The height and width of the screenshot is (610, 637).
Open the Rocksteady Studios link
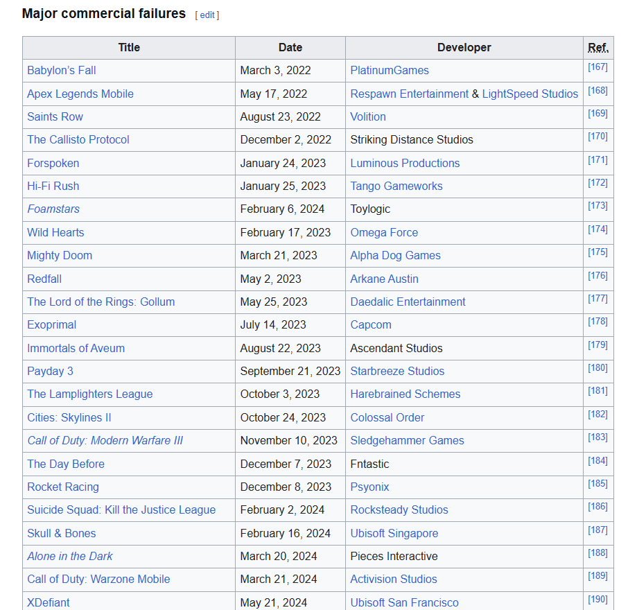(399, 509)
